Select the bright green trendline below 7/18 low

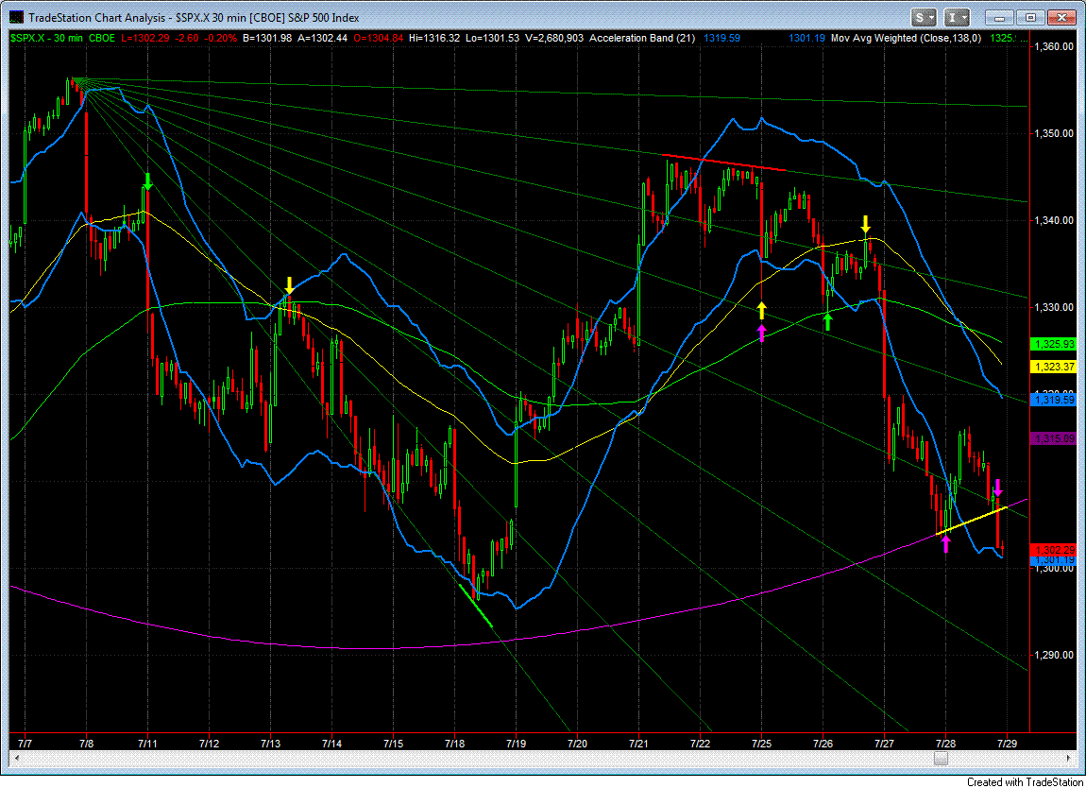click(476, 607)
